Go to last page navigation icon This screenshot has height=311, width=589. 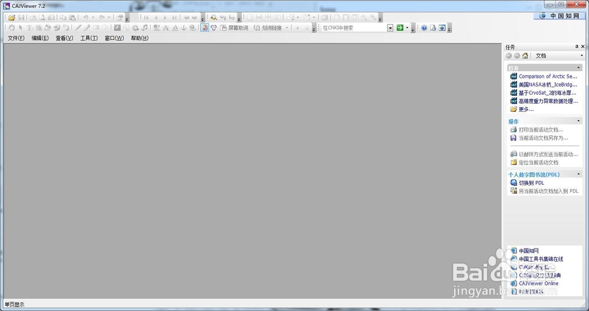click(x=174, y=18)
